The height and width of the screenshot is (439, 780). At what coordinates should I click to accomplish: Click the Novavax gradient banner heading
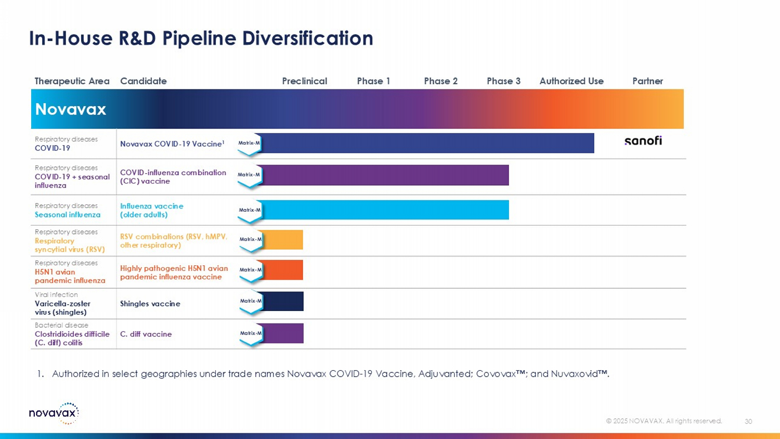(71, 109)
